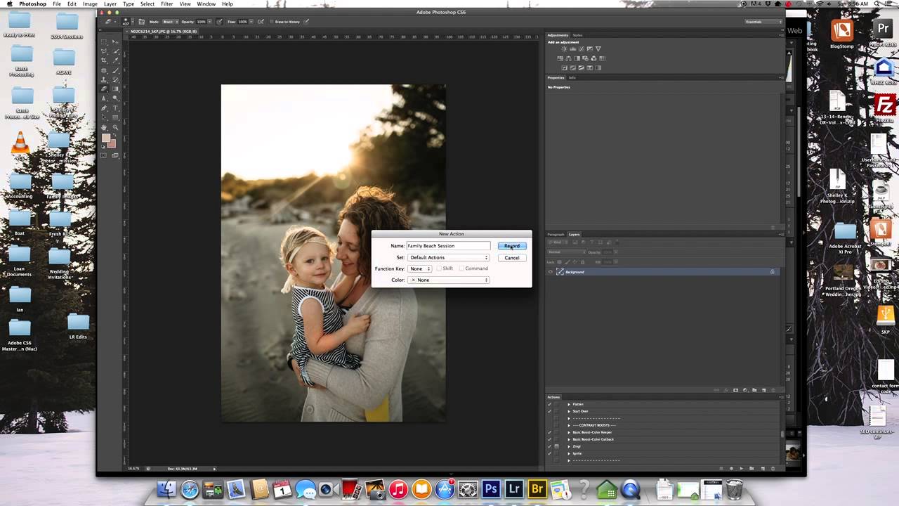Toggle the checkmark for Ignite action
The width and height of the screenshot is (899, 506).
click(549, 453)
